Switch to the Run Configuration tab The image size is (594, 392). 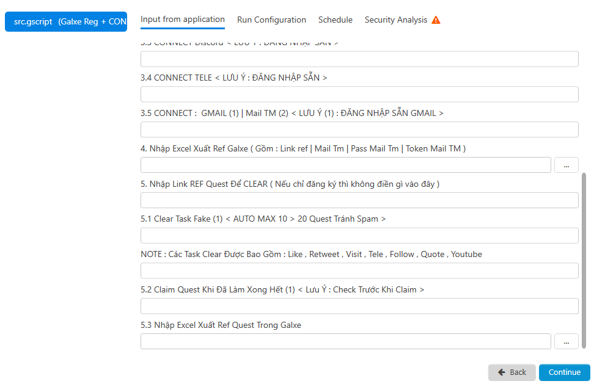271,20
